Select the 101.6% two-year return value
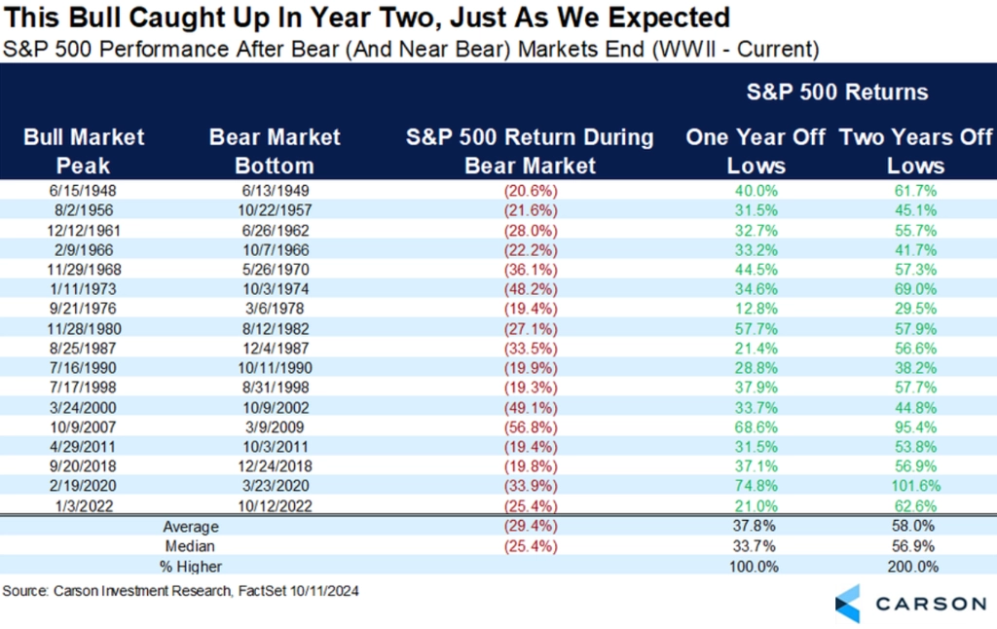This screenshot has height=629, width=997. (x=915, y=486)
